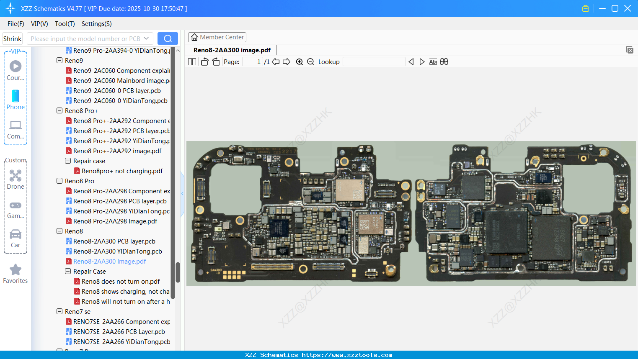The height and width of the screenshot is (359, 638).
Task: Click the search magnifier button
Action: (168, 38)
